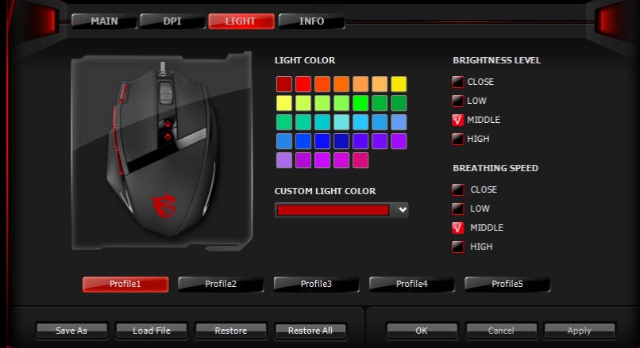Click the DPI down arrow on mouse image
The width and height of the screenshot is (640, 348).
pyautogui.click(x=168, y=137)
